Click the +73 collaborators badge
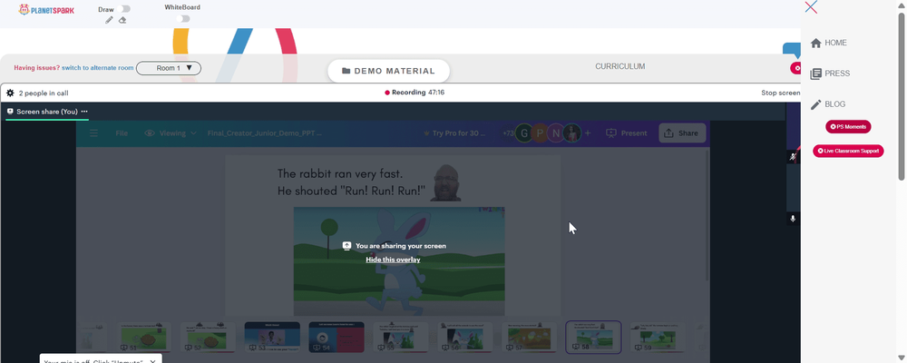This screenshot has width=907, height=363. click(509, 133)
